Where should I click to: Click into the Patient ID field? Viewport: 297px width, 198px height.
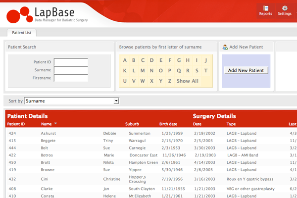[x=71, y=62]
